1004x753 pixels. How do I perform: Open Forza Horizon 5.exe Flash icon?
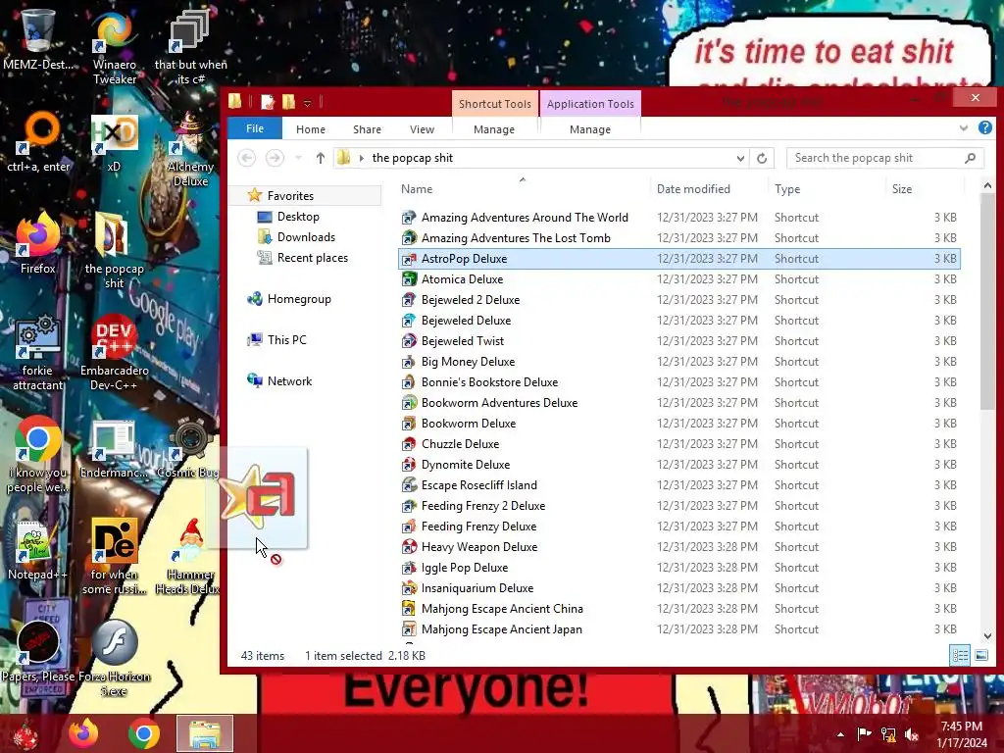(x=114, y=658)
